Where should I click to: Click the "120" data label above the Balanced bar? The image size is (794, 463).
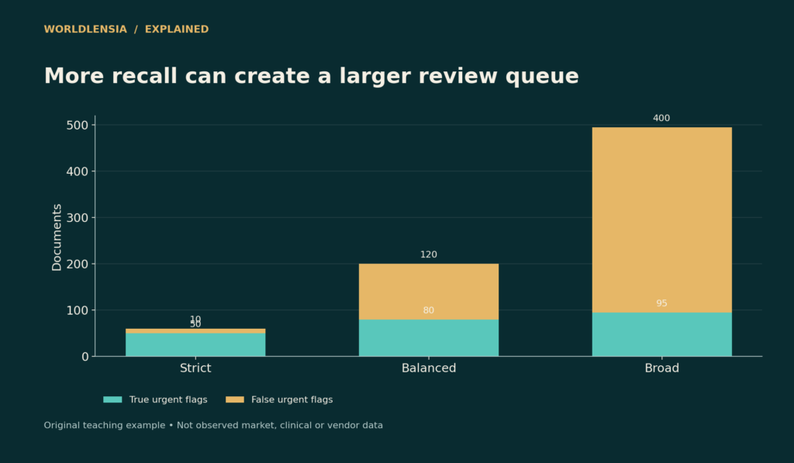pyautogui.click(x=429, y=255)
